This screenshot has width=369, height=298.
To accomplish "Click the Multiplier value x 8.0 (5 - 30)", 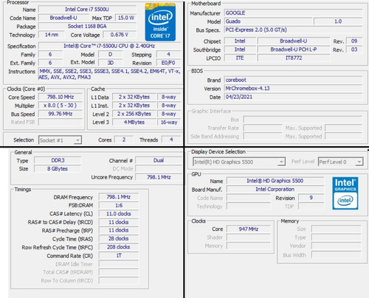I will click(x=61, y=105).
